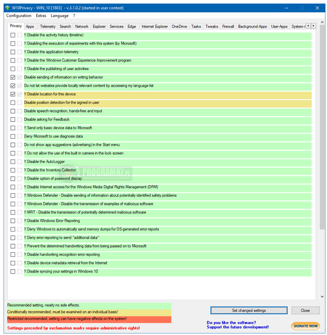Click the Set changed settings button
This screenshot has width=327, height=335.
249,310
